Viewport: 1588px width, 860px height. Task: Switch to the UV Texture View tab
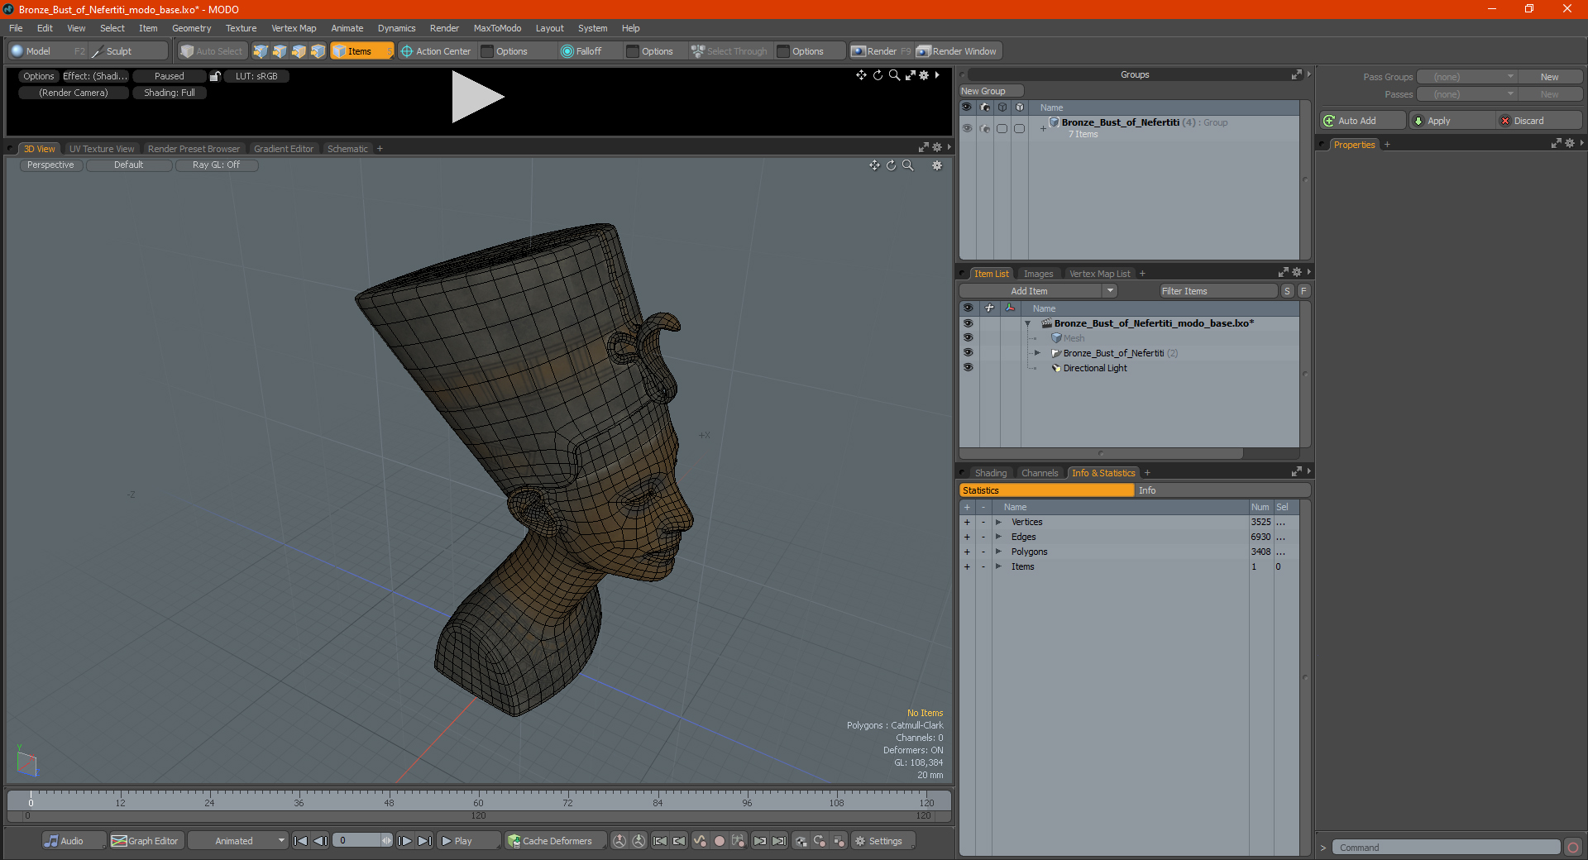[101, 149]
